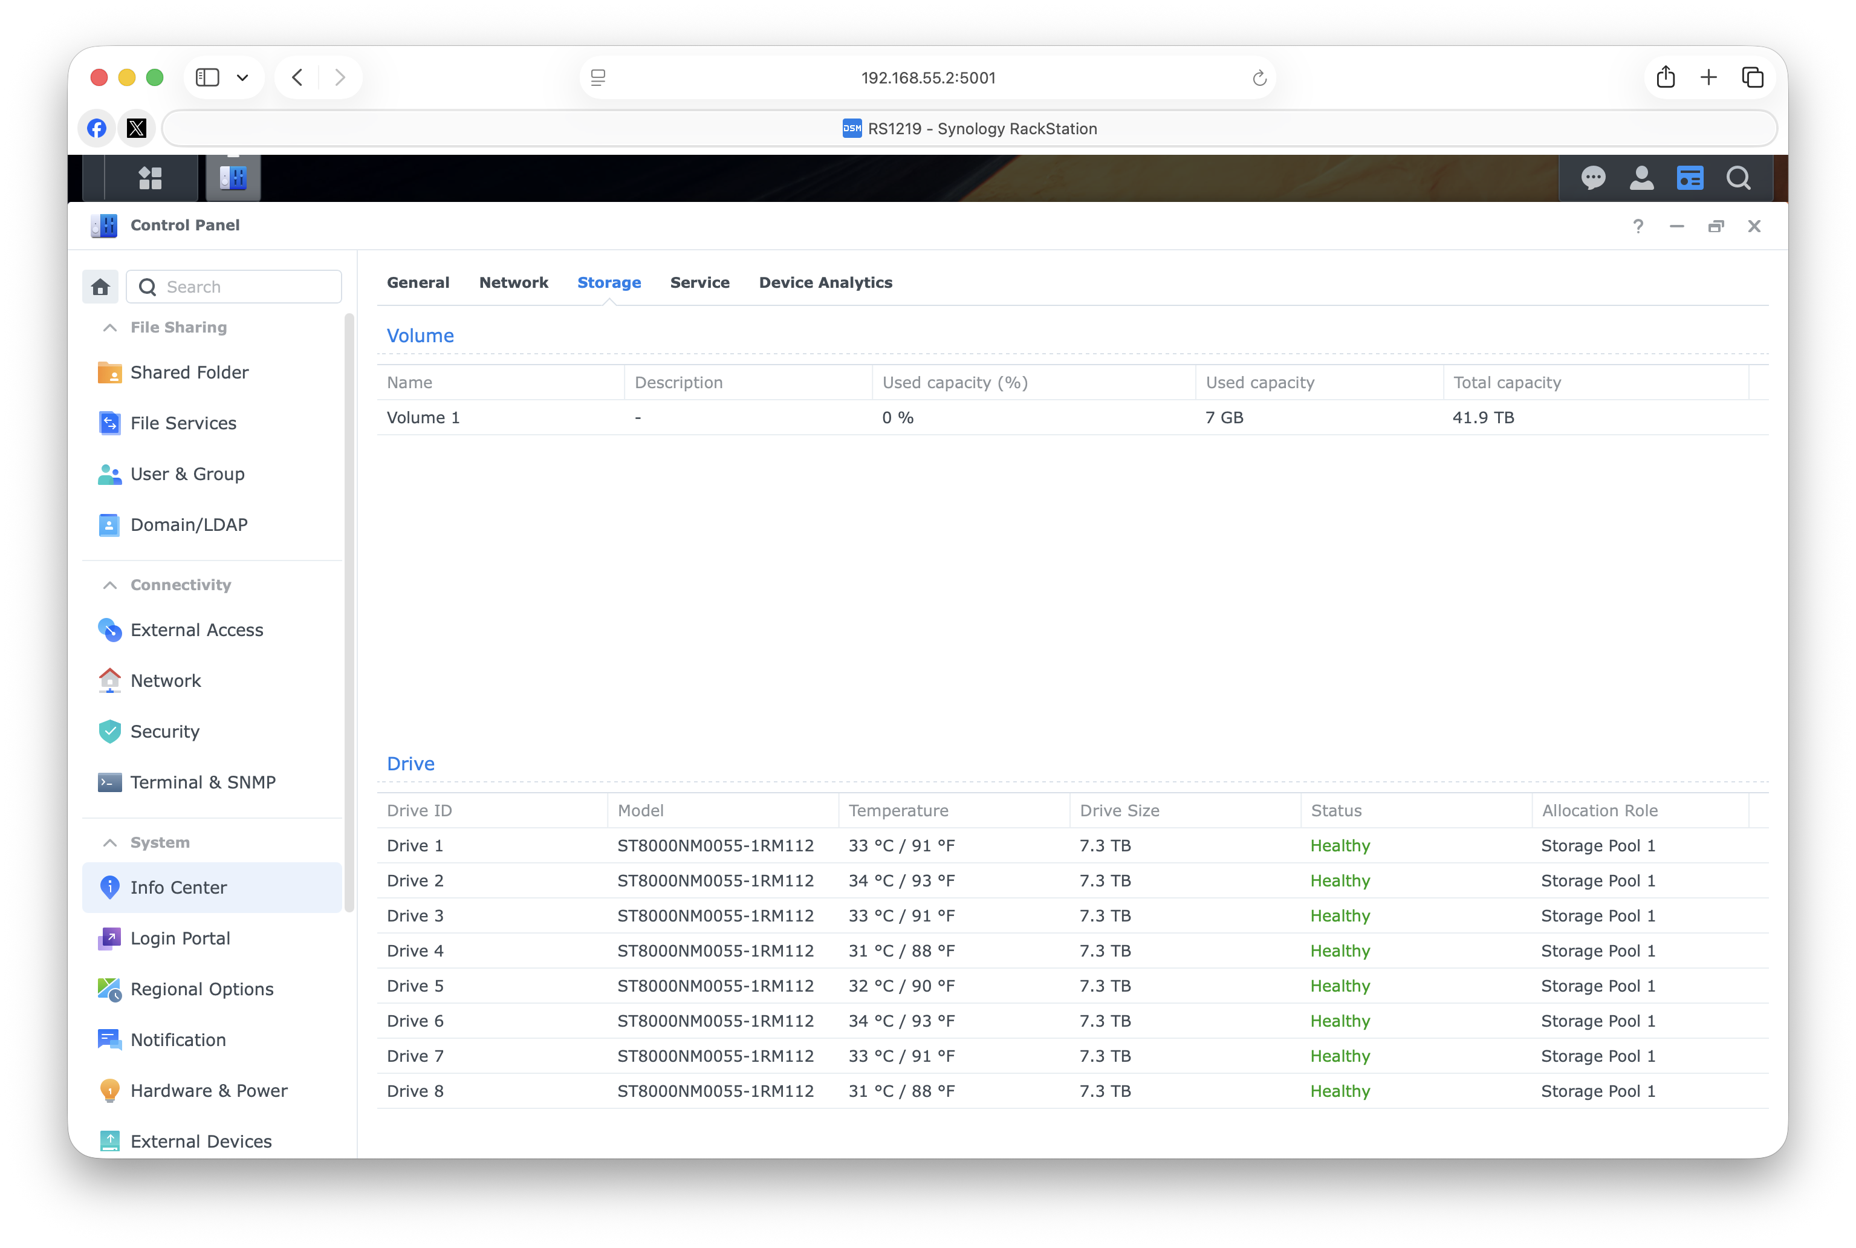Open a new Safari tab
Image resolution: width=1856 pixels, height=1248 pixels.
pyautogui.click(x=1708, y=77)
